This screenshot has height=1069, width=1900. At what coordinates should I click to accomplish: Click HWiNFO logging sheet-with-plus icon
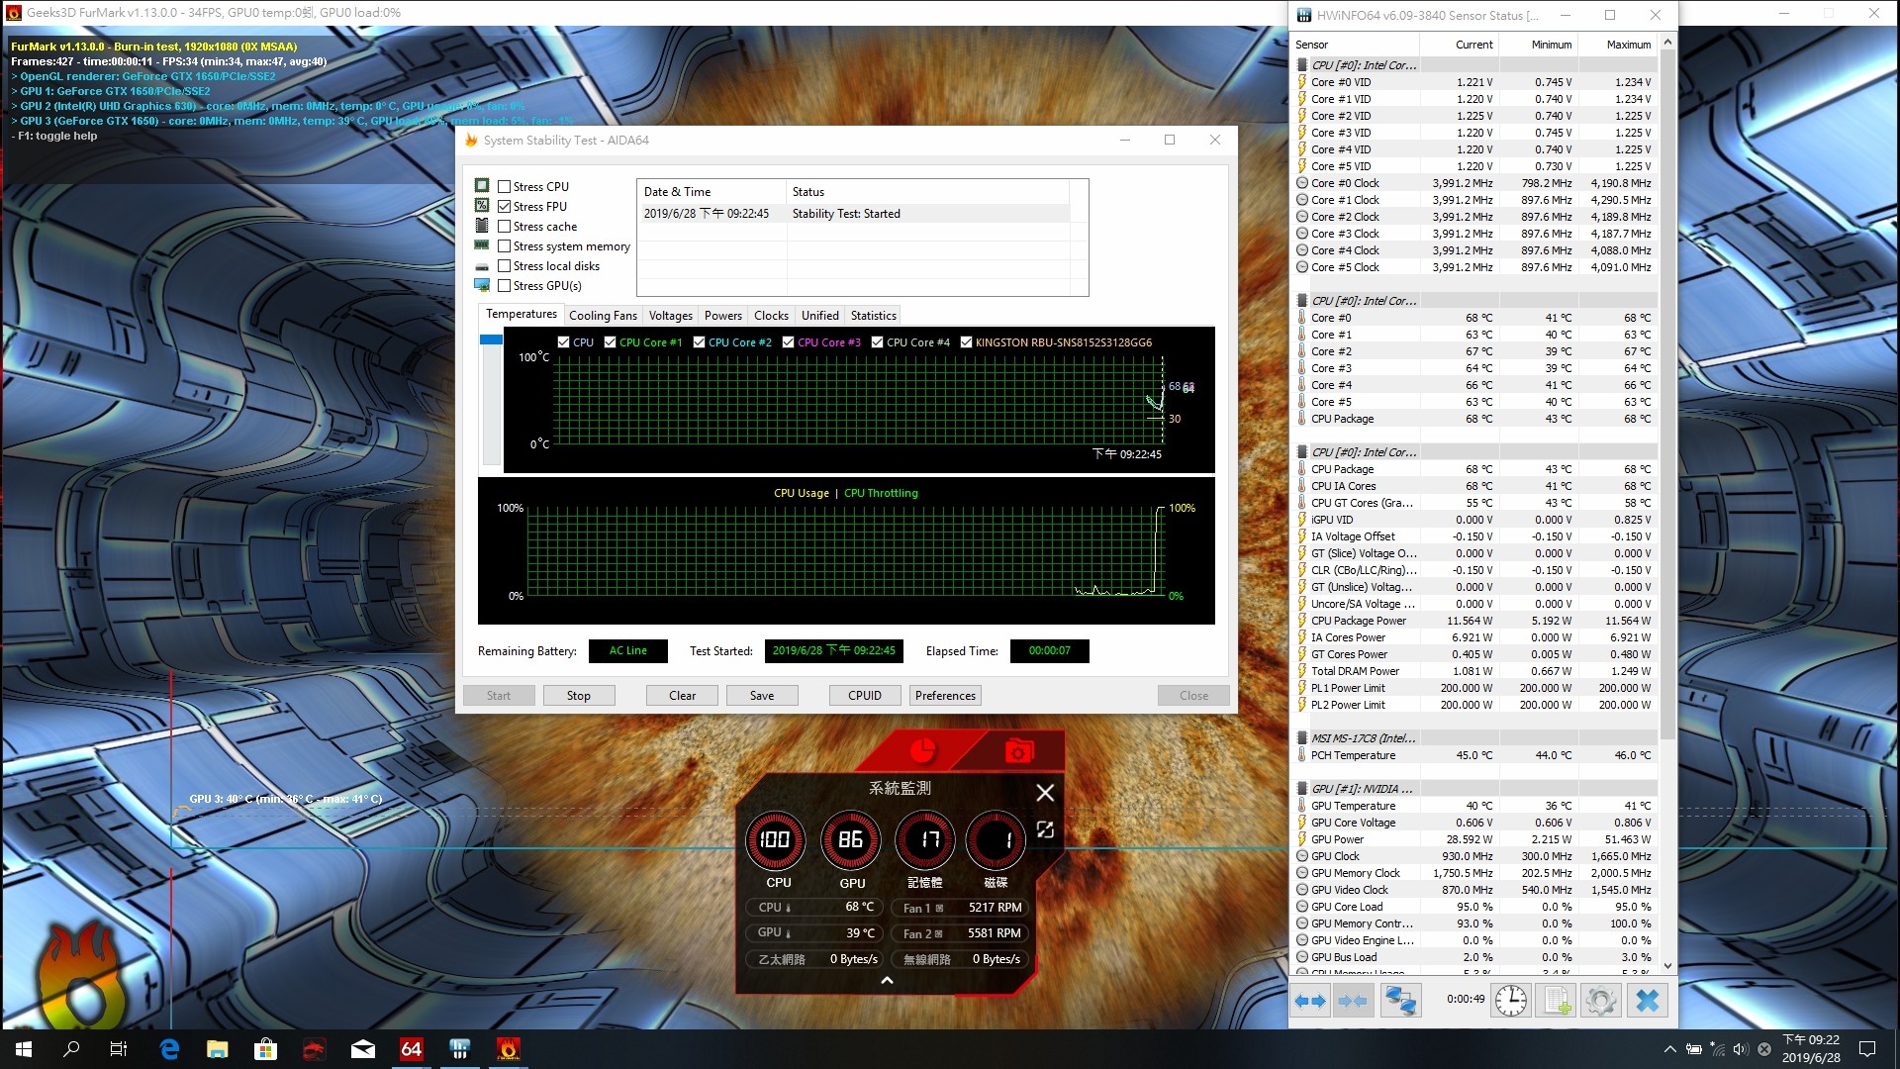click(1557, 1001)
